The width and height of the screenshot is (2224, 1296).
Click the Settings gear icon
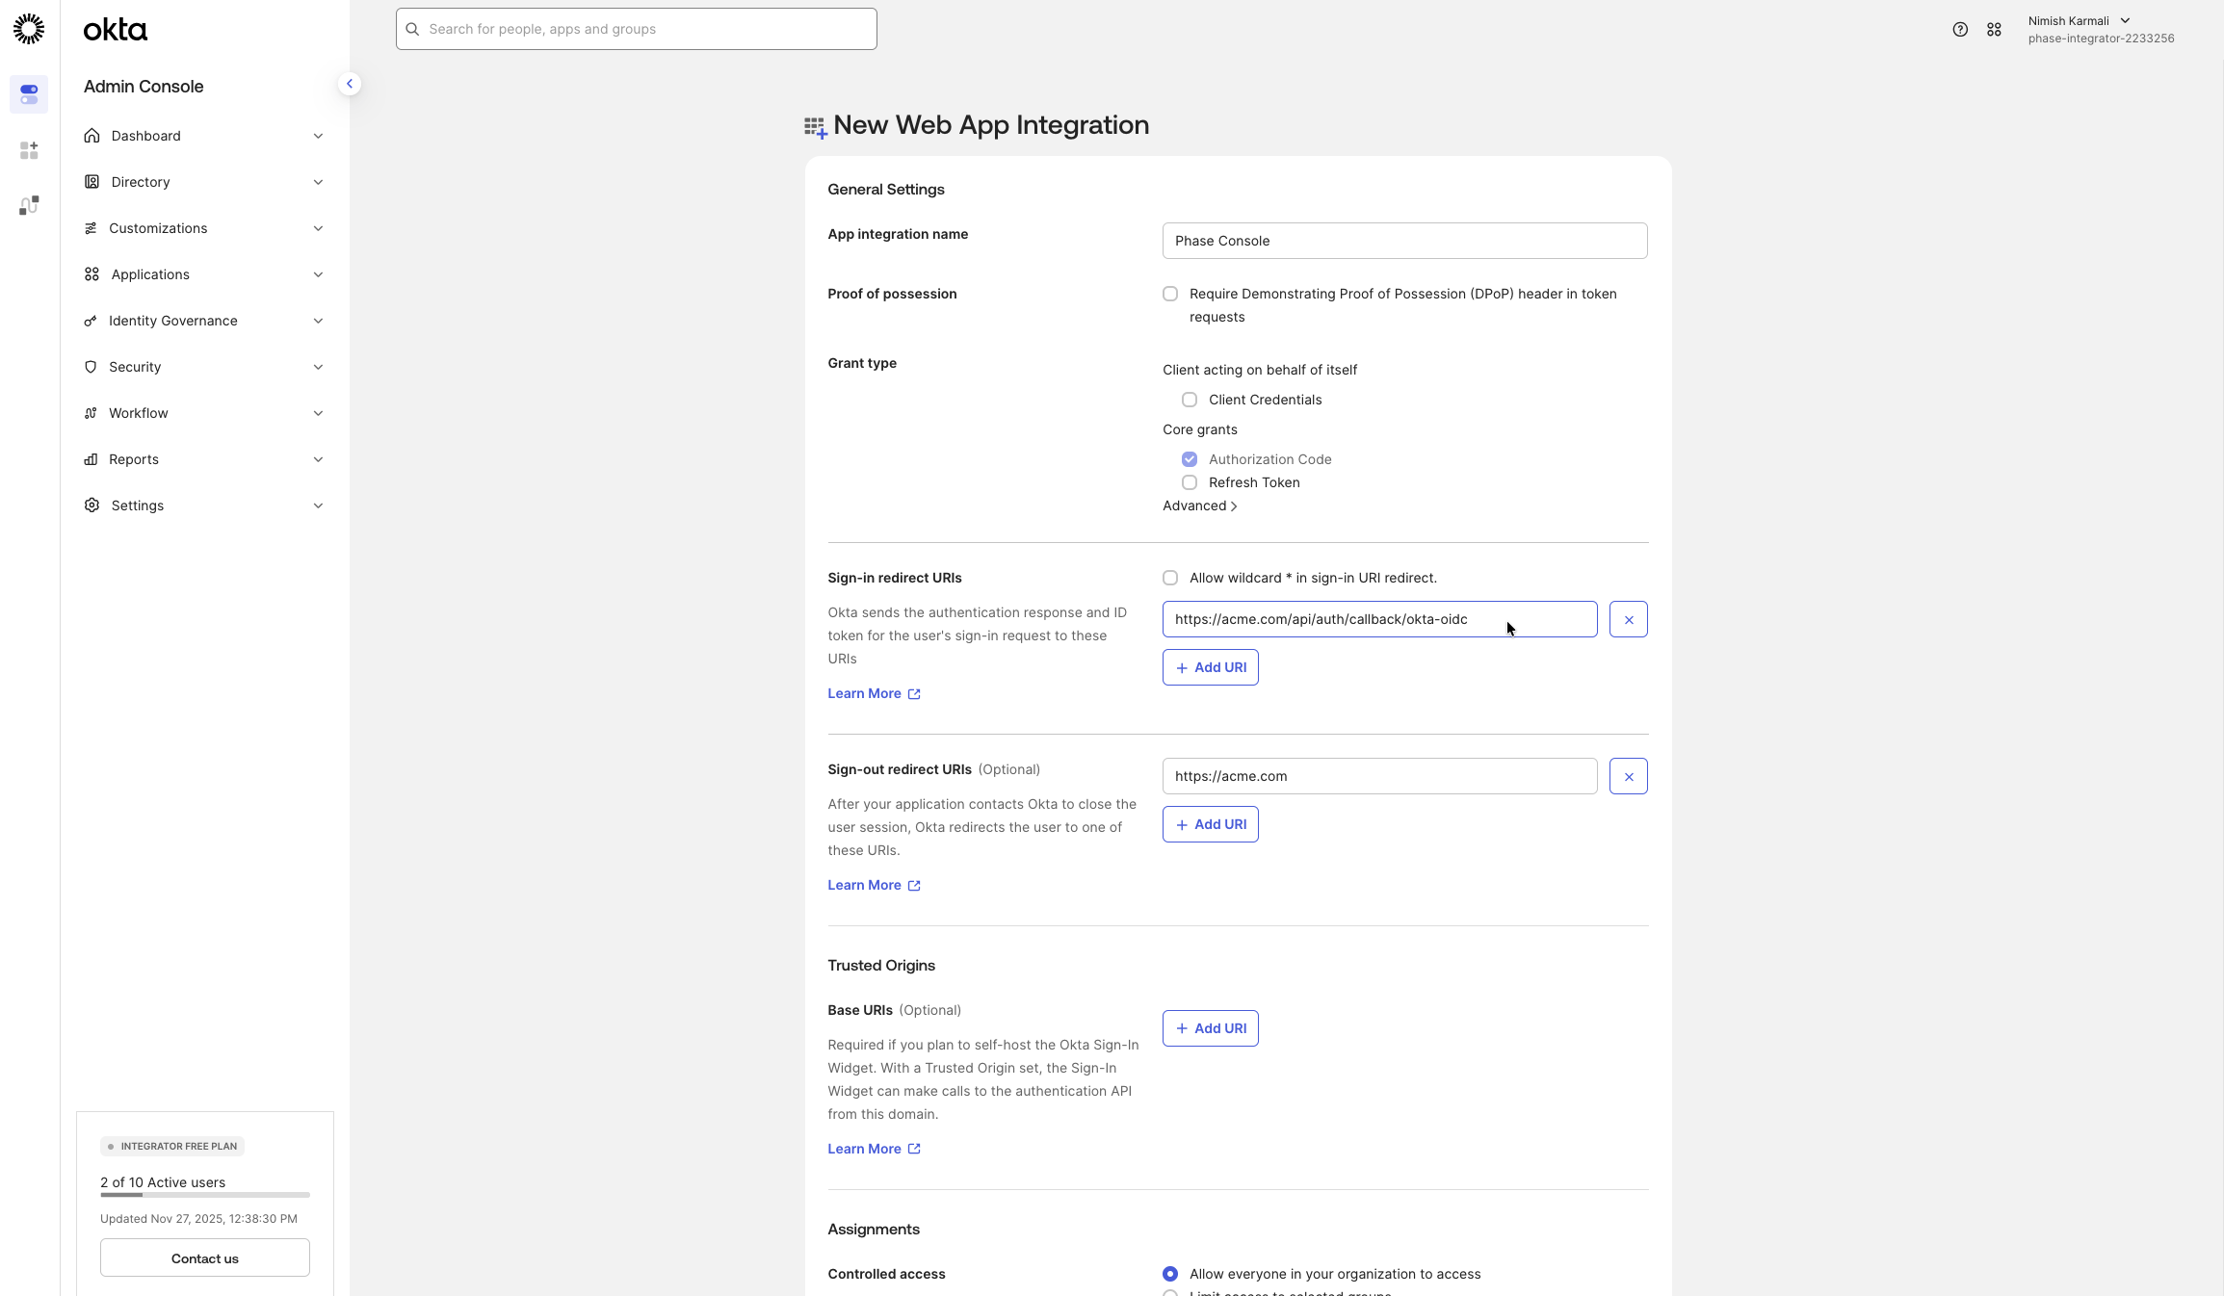[x=92, y=505]
